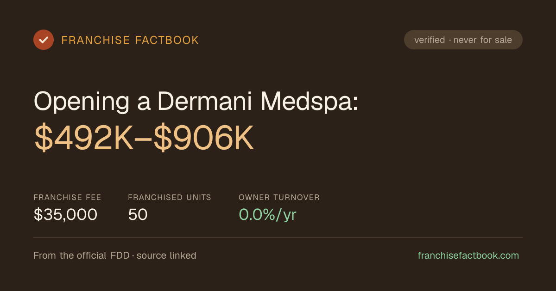Click the $35,000 franchise fee value
Image resolution: width=556 pixels, height=291 pixels.
click(x=65, y=215)
